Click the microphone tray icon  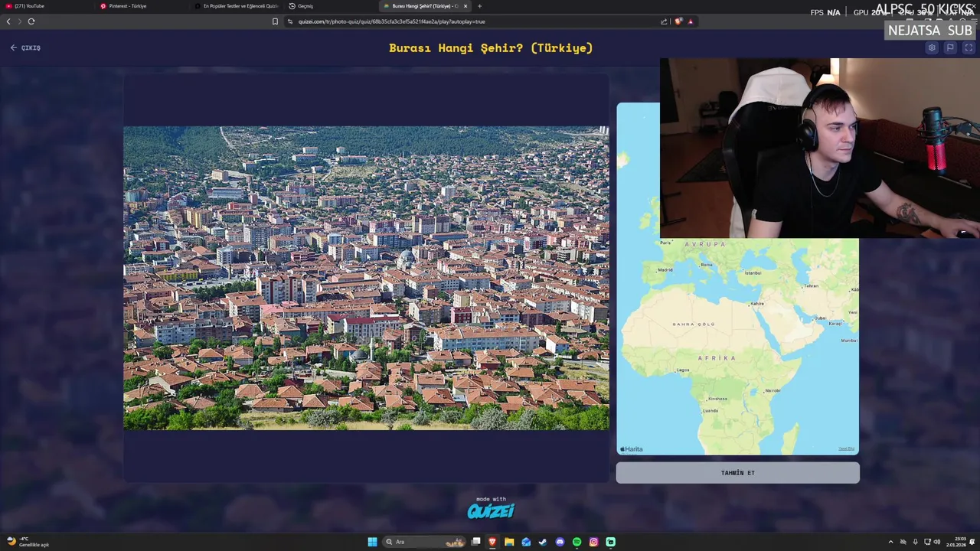915,542
